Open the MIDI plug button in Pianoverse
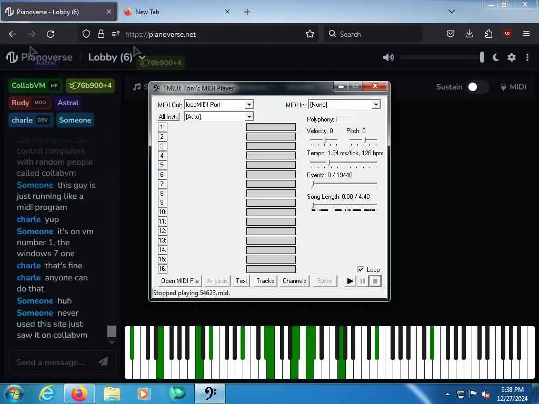Screen dimensions: 539x404 click(x=513, y=87)
